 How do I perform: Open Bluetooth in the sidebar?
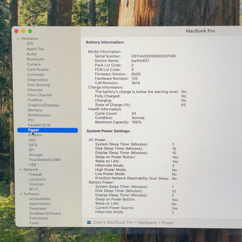pos(35,59)
